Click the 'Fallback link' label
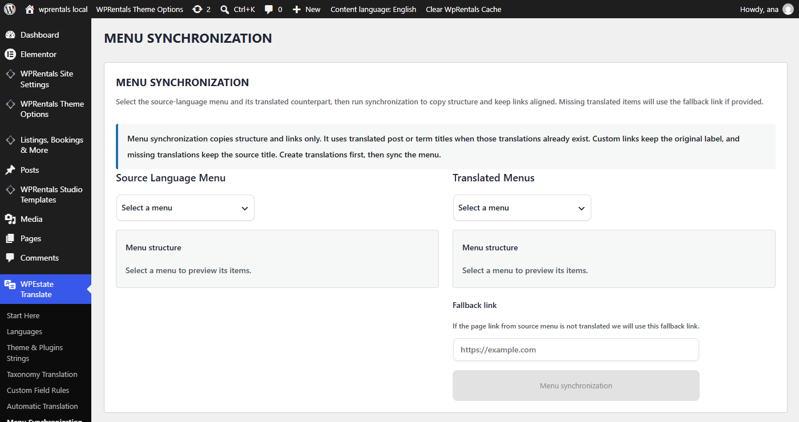799x422 pixels. pos(475,305)
